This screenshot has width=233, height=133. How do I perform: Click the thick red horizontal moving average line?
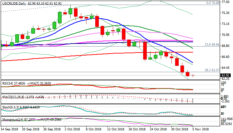pos(100,54)
